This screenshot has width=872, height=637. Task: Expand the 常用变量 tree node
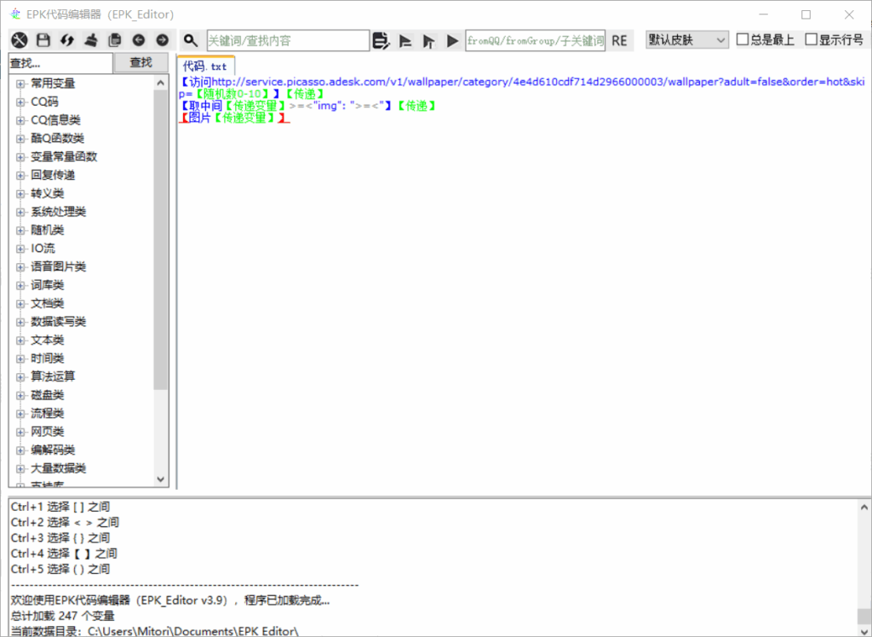[x=21, y=83]
